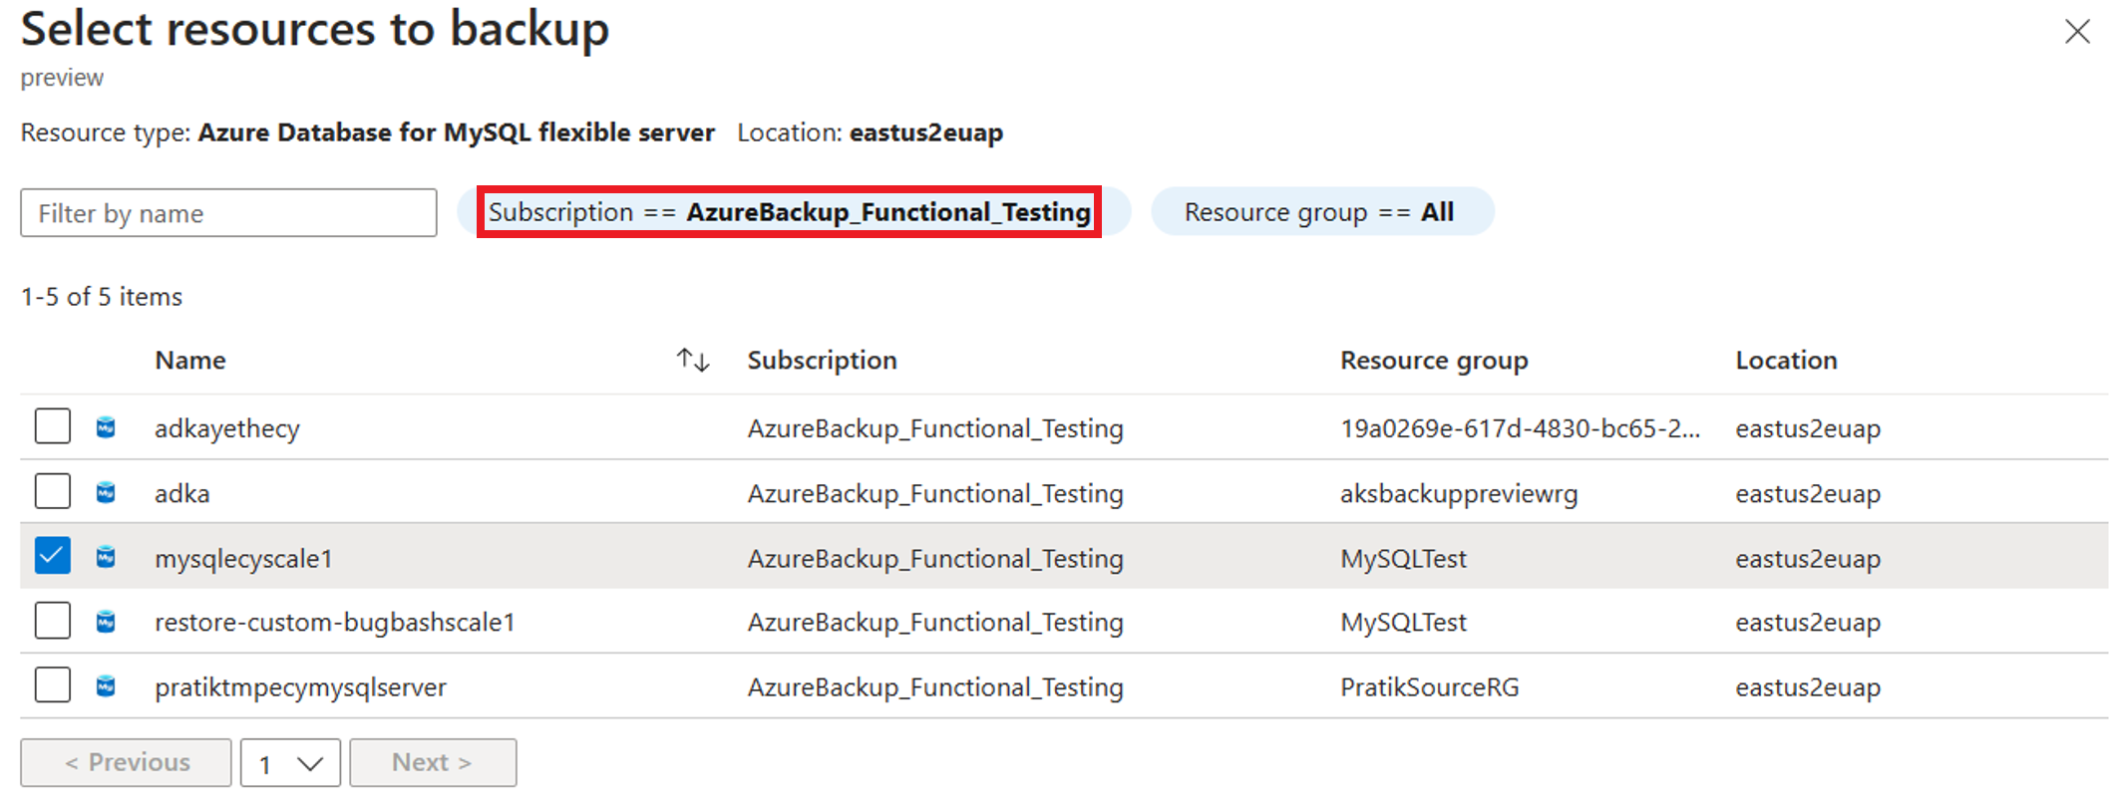This screenshot has width=2113, height=804.
Task: Open the Subscription filter pill
Action: pyautogui.click(x=794, y=212)
